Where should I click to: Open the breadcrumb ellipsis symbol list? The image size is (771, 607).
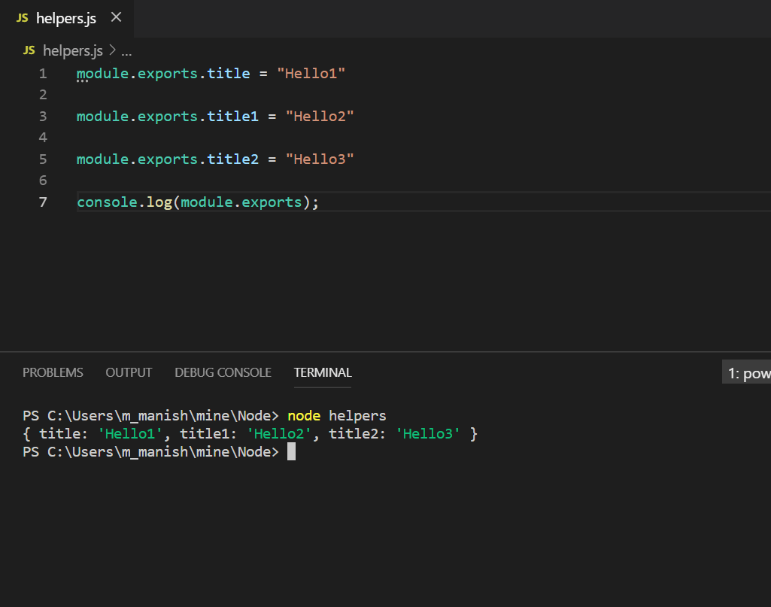[x=126, y=51]
